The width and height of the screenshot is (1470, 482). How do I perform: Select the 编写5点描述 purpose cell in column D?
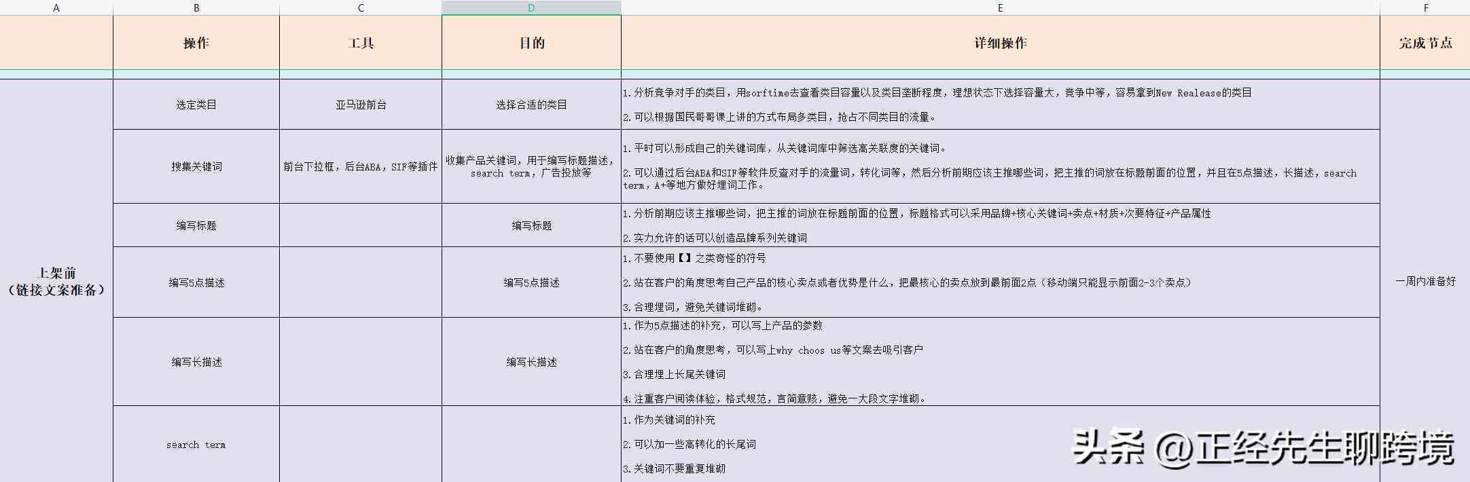click(531, 282)
